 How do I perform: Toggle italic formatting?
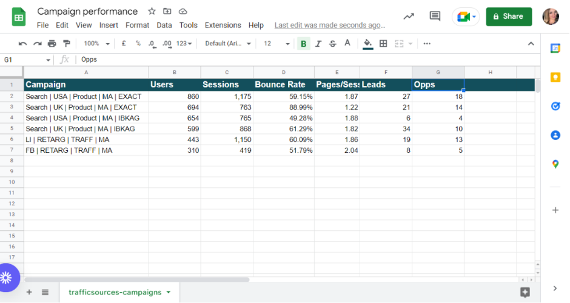[318, 44]
